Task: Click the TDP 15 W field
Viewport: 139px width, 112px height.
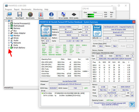Action: point(48,41)
